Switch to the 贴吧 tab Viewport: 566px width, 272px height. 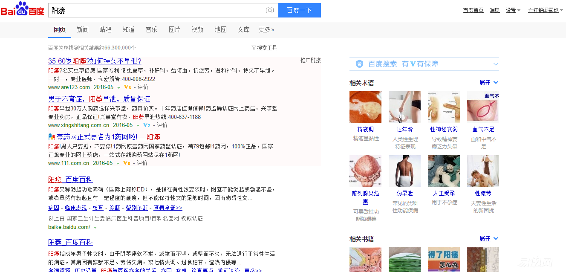pyautogui.click(x=105, y=29)
